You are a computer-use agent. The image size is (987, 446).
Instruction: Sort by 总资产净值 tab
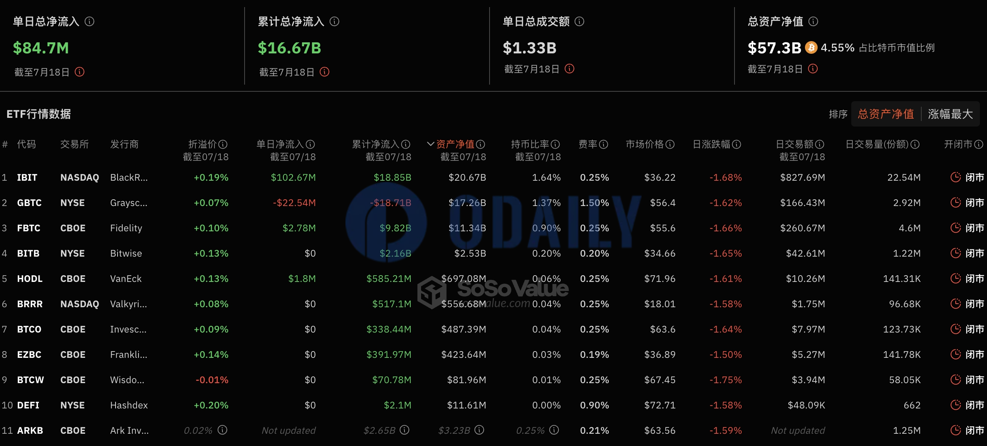886,114
